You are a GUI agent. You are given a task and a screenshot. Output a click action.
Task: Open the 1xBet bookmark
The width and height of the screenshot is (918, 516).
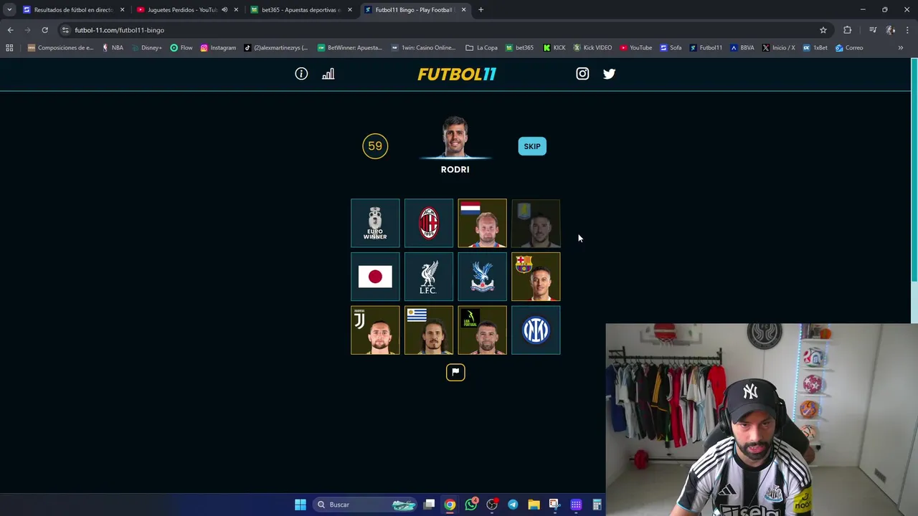pyautogui.click(x=815, y=48)
